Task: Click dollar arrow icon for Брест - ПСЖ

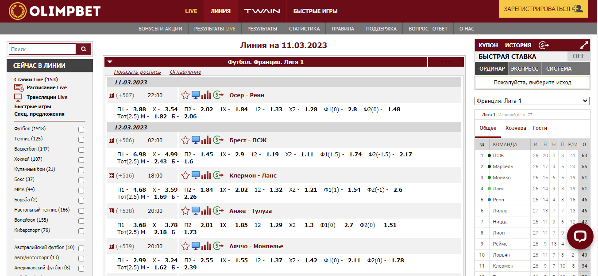Action: [218, 140]
